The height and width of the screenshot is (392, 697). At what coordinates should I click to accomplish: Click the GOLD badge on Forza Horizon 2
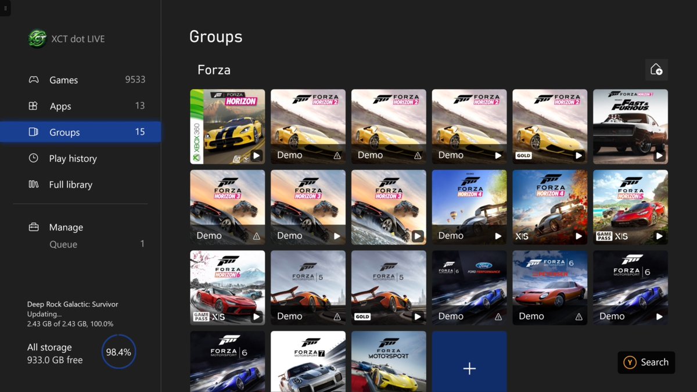[x=524, y=156]
